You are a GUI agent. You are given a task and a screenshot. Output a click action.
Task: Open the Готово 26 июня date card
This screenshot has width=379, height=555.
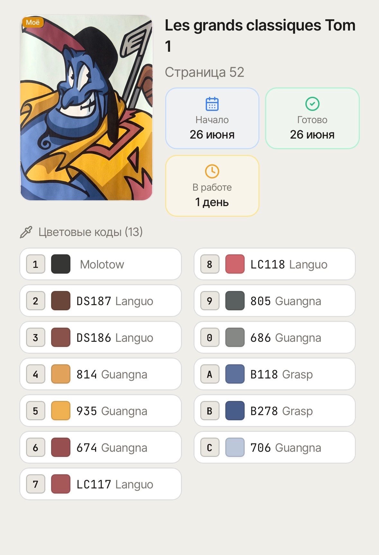point(312,118)
